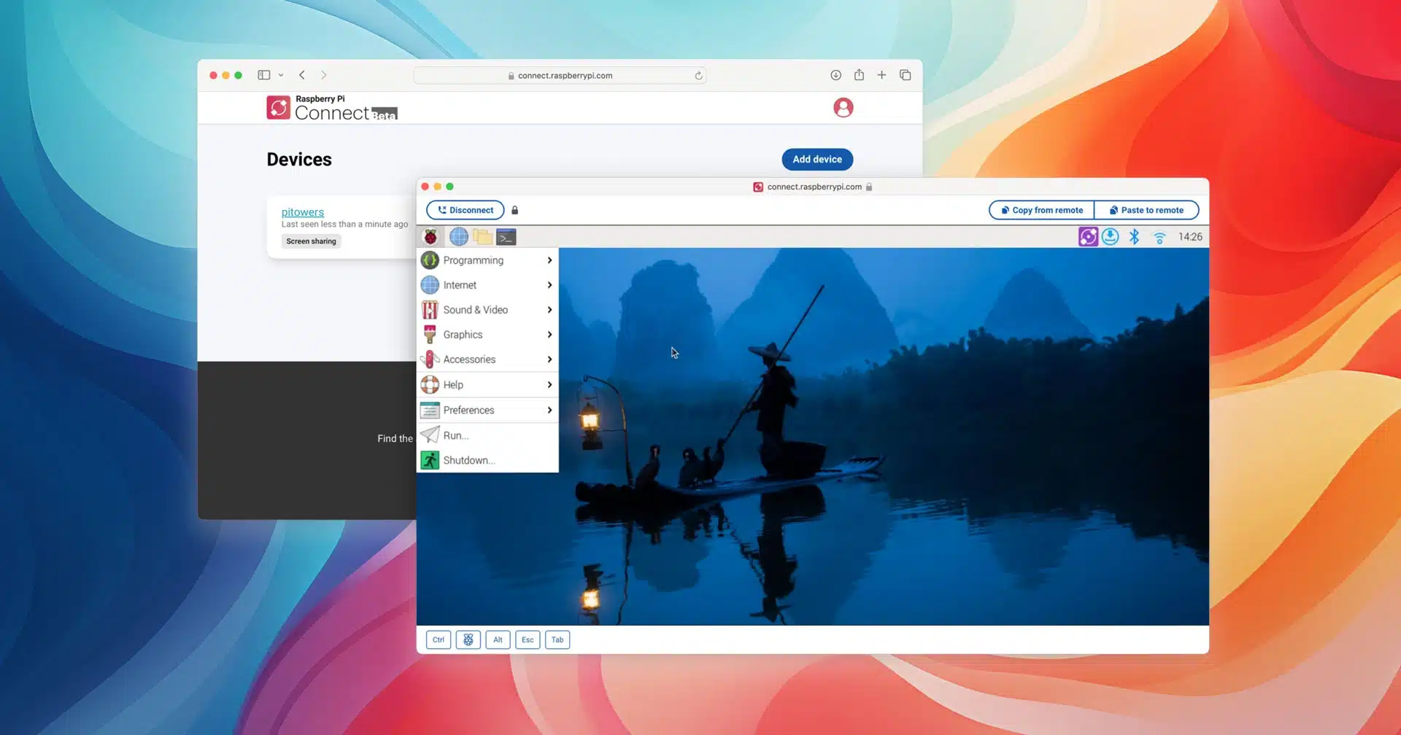Open the Safari sidebar dropdown chevron
This screenshot has height=735, width=1401.
pyautogui.click(x=281, y=75)
